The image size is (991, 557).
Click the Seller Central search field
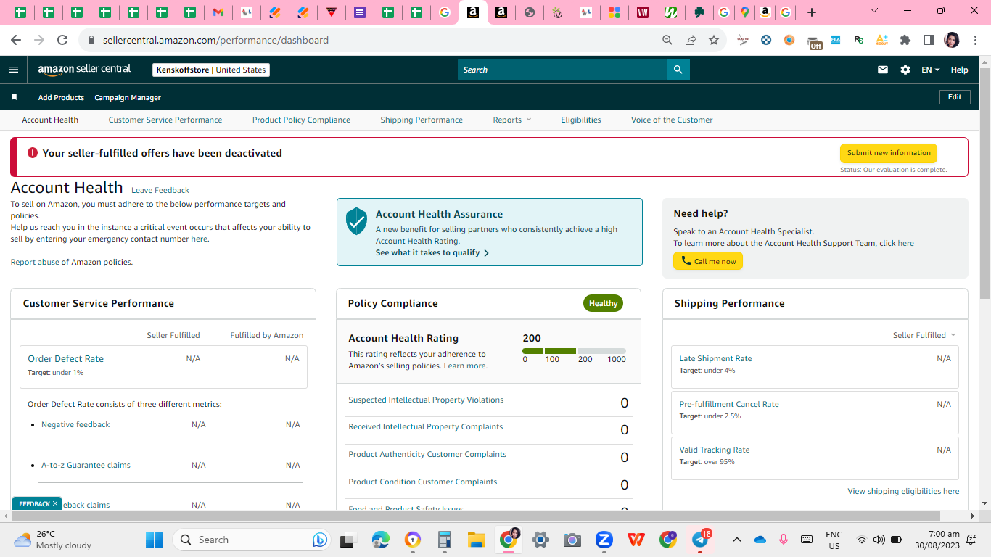tap(562, 70)
